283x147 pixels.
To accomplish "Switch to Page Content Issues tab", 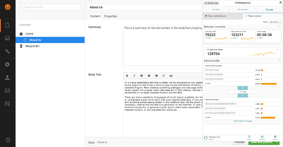I will [x=223, y=16].
